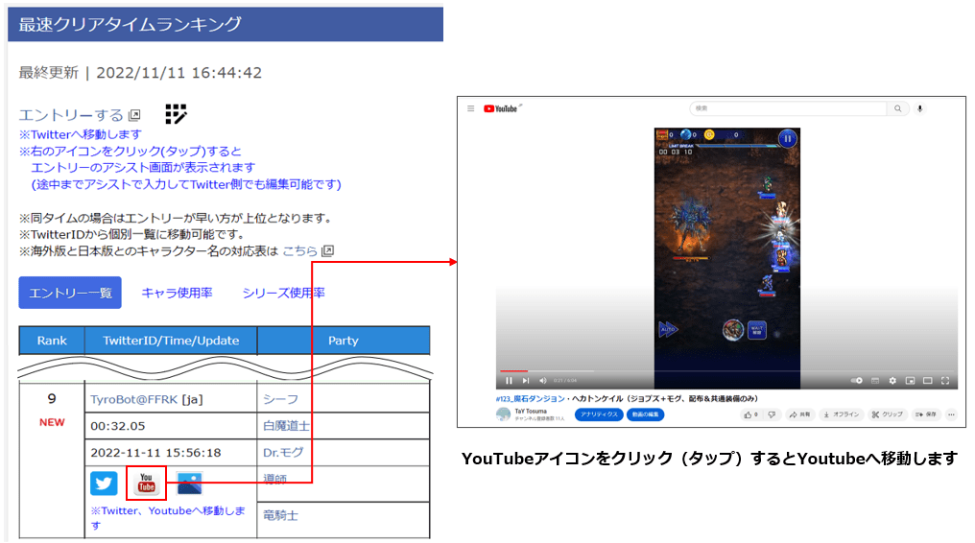Click the image thumbnail icon beside YouTube

pos(190,484)
